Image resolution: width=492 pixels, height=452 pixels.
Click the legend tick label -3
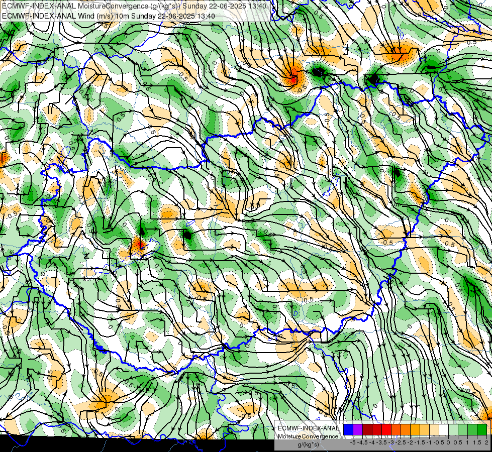(x=391, y=442)
